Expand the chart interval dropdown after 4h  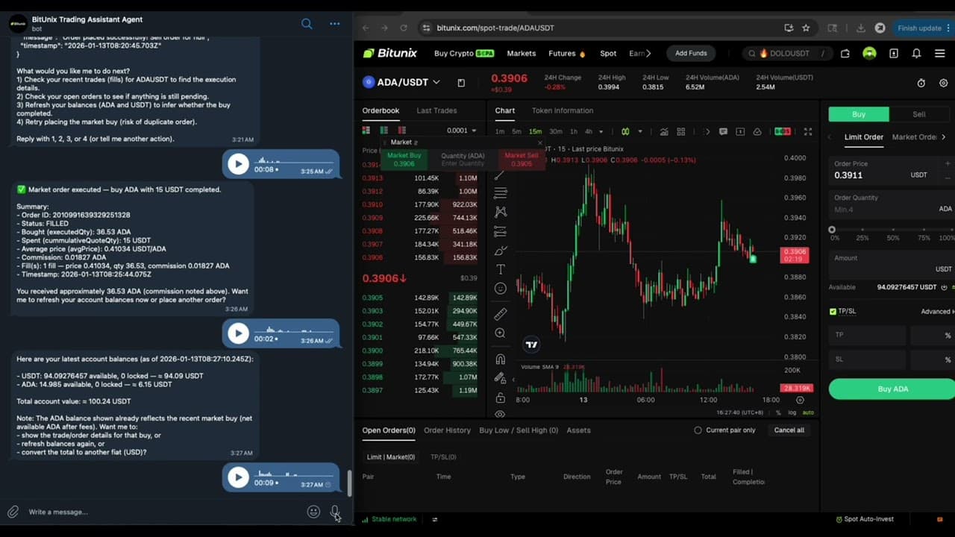point(601,131)
